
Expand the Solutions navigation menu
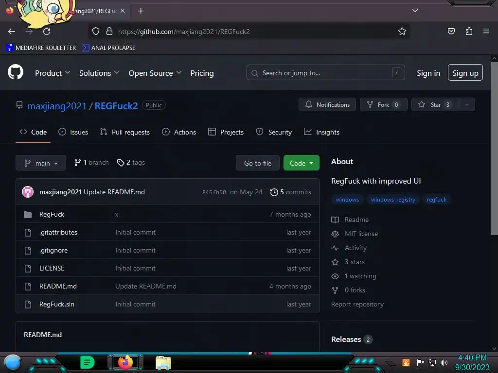[x=99, y=73]
